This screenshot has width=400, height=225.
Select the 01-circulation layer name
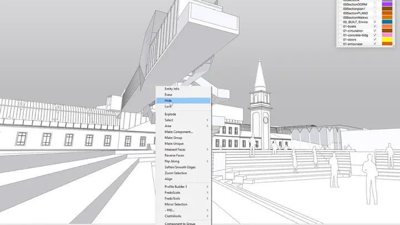[353, 31]
